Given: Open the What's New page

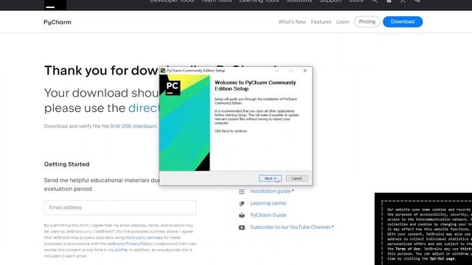Looking at the screenshot, I should pos(292,22).
